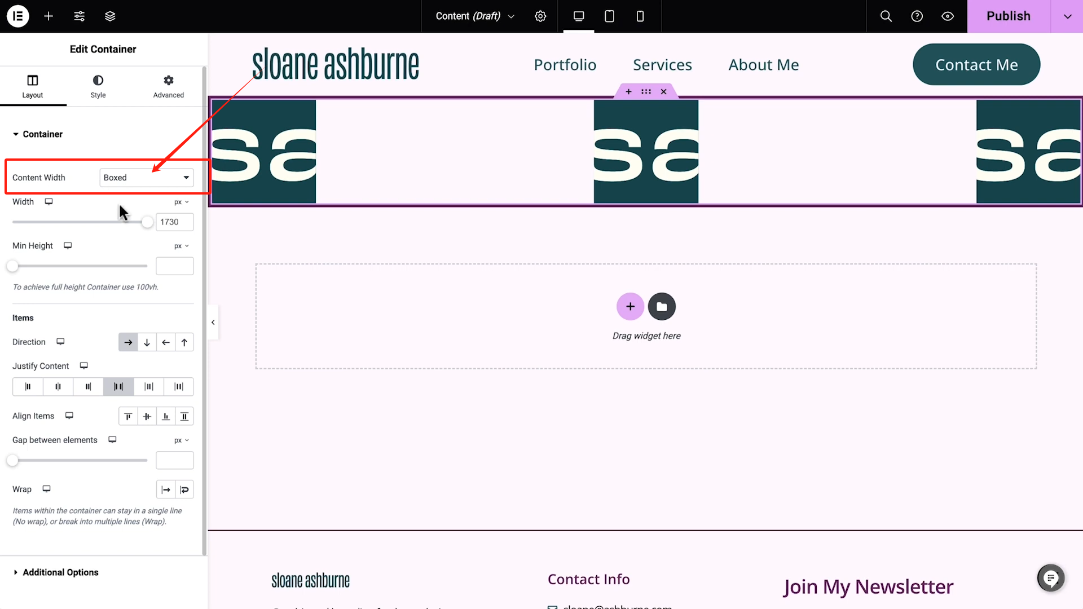The width and height of the screenshot is (1083, 609).
Task: Switch to mobile responsive view
Action: pyautogui.click(x=640, y=16)
